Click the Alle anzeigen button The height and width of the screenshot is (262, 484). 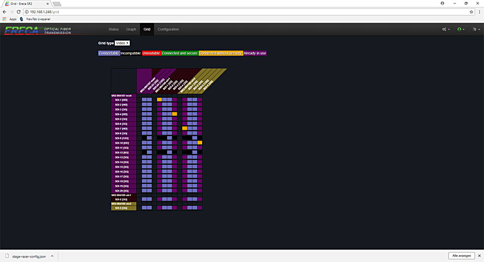coord(461,256)
